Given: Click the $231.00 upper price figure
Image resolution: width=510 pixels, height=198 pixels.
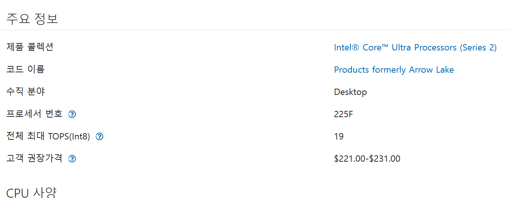Looking at the screenshot, I should click(385, 159).
